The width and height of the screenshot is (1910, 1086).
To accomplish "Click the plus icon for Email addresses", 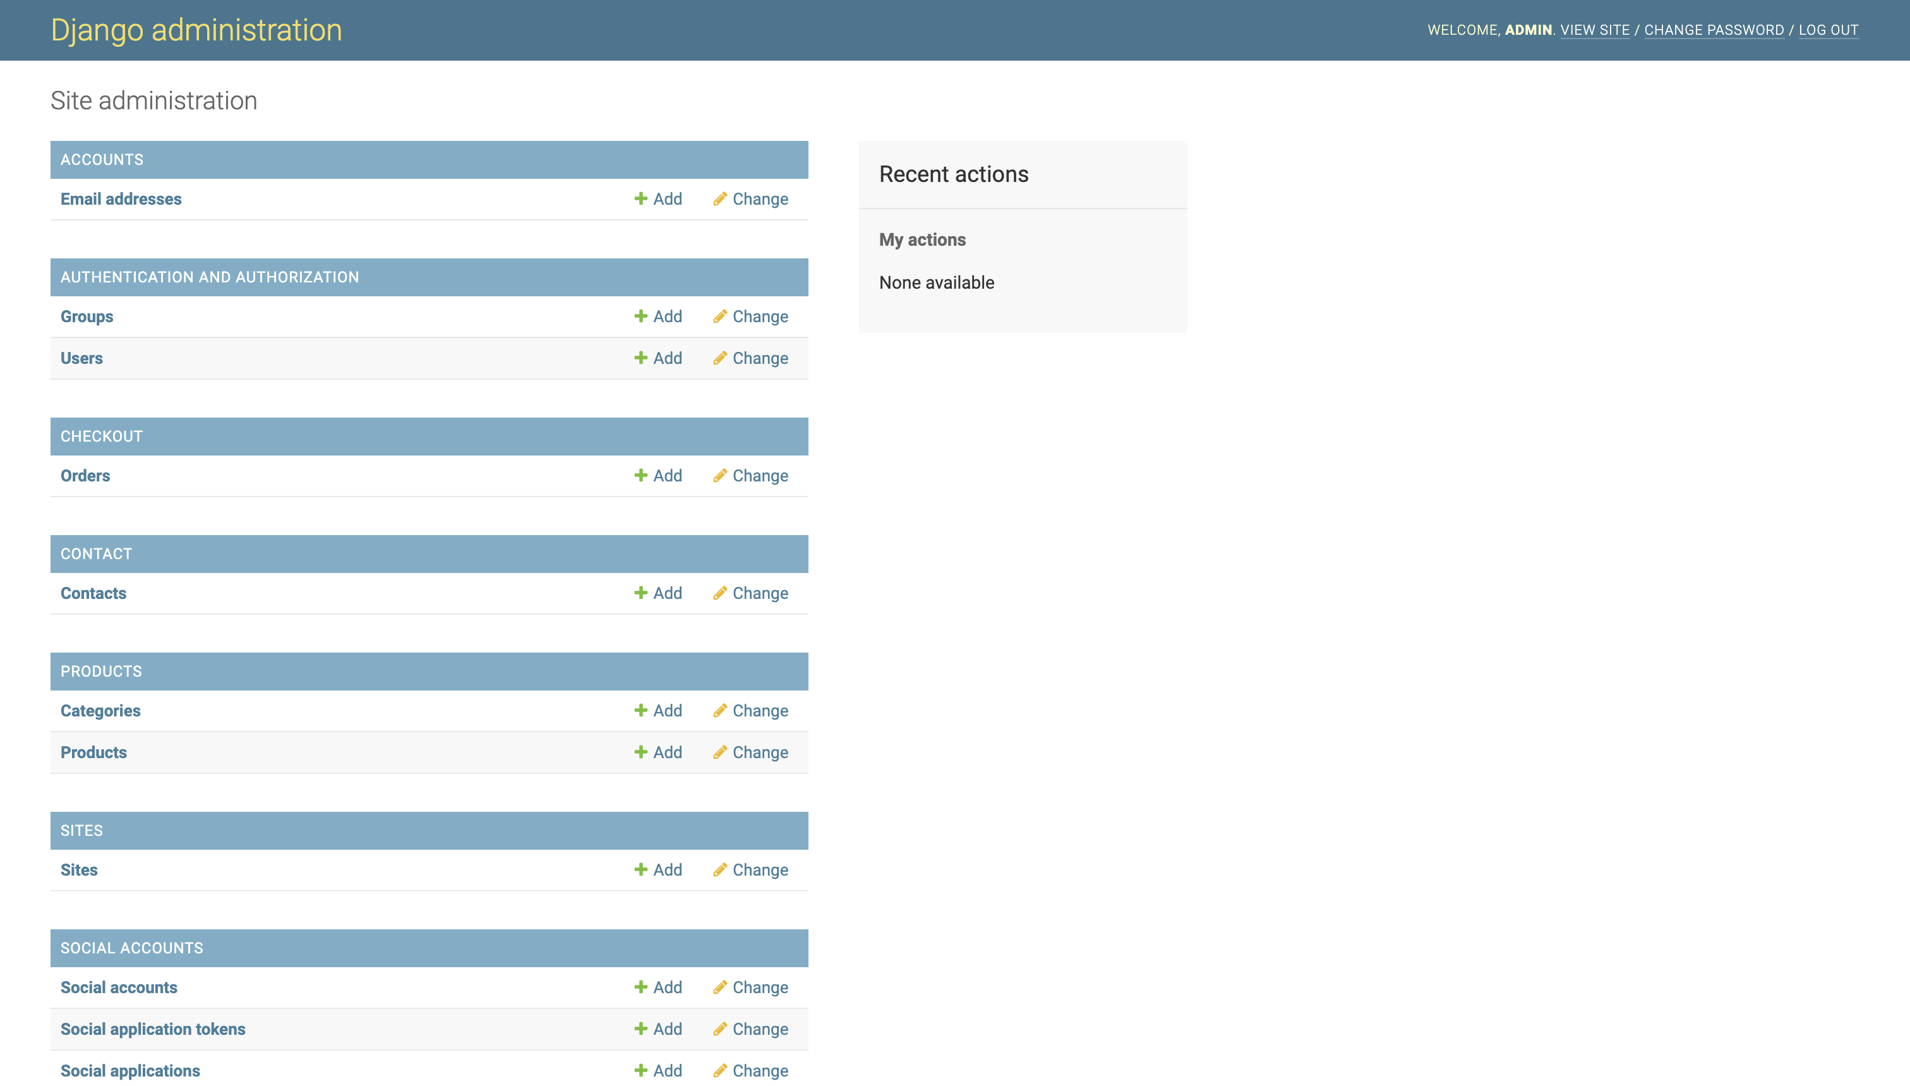I will click(640, 199).
